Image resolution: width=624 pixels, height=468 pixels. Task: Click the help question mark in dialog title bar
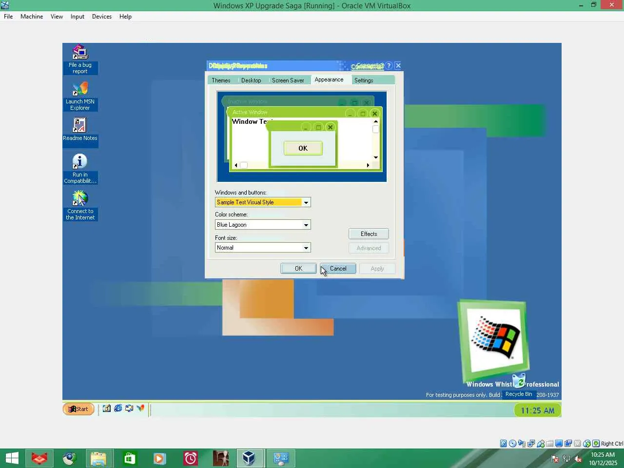point(389,66)
